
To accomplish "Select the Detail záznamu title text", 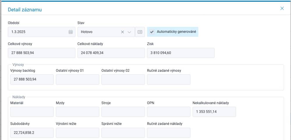I will click(25, 10).
